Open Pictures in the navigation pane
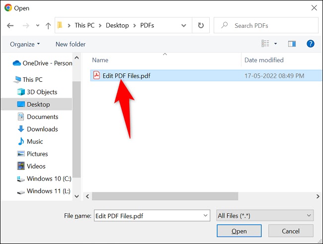This screenshot has width=323, height=244. tap(33, 154)
